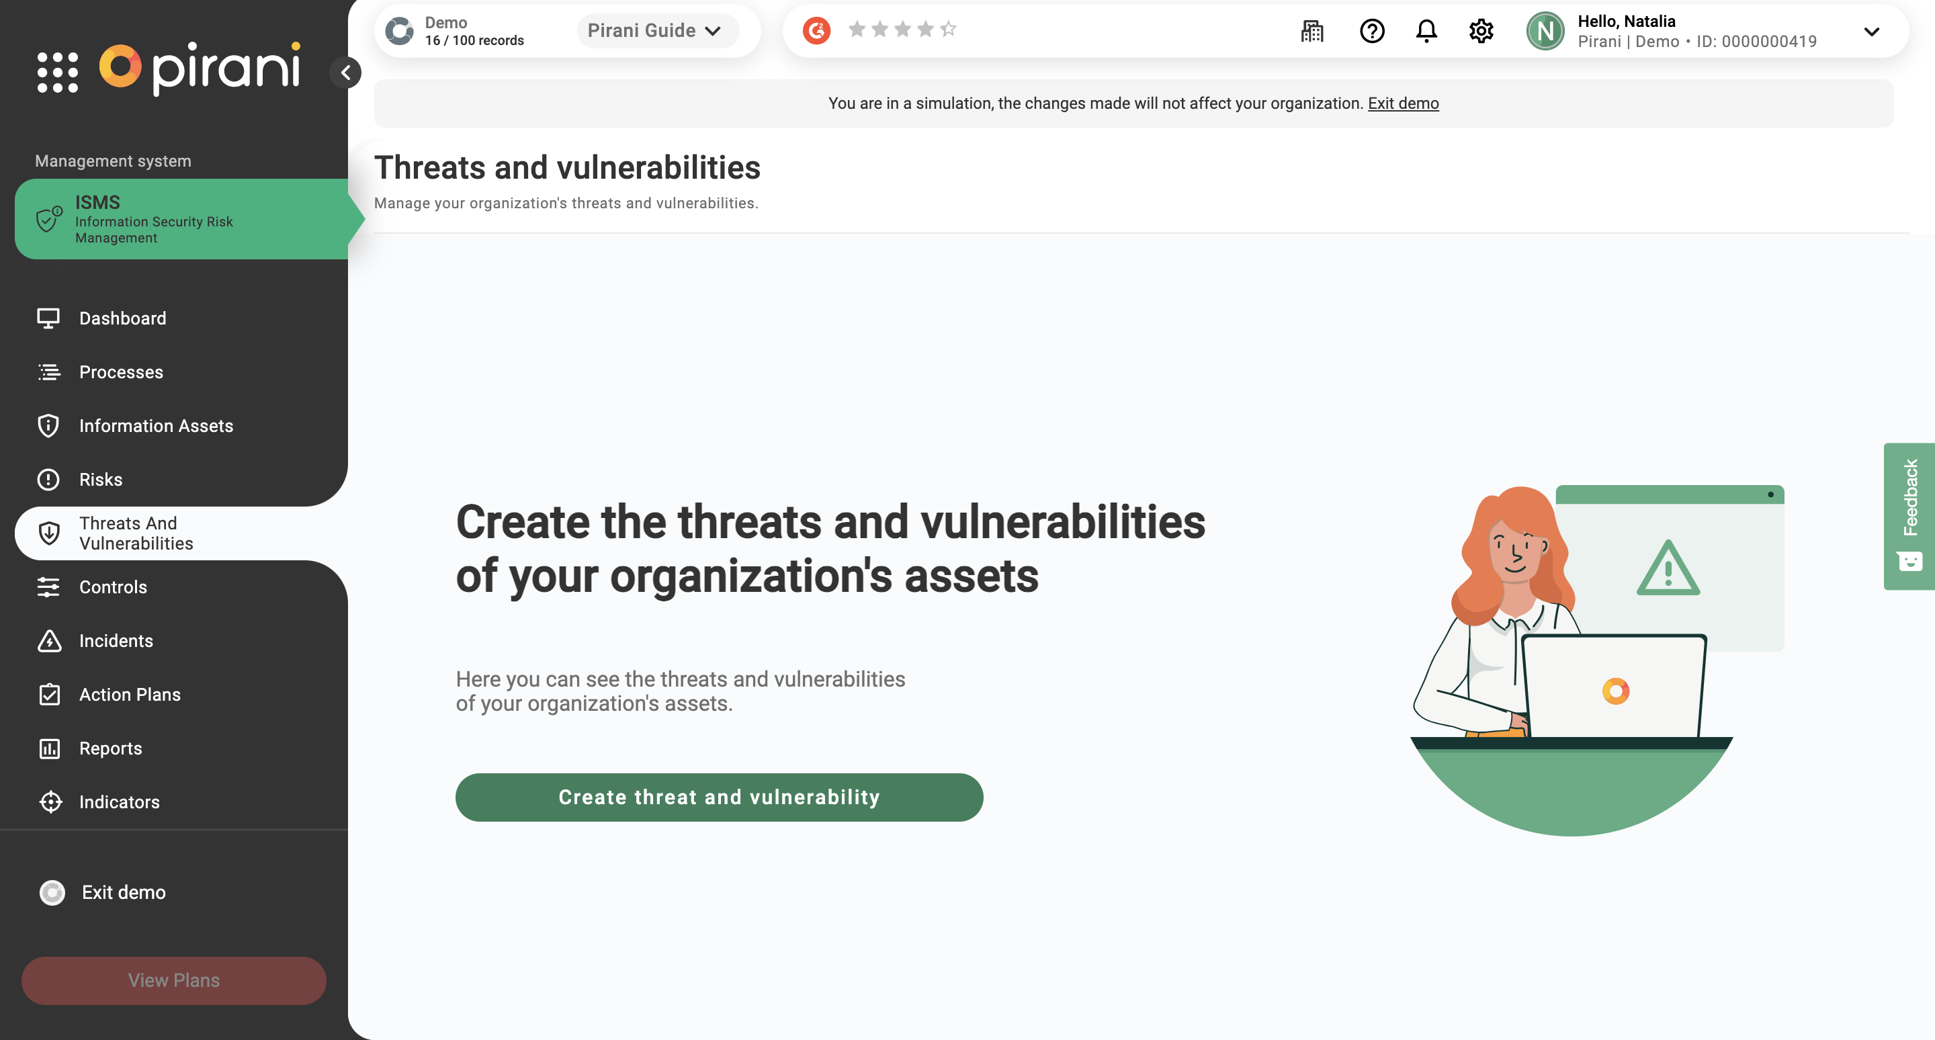Click the Create threat and vulnerability button
1935x1040 pixels.
[719, 797]
